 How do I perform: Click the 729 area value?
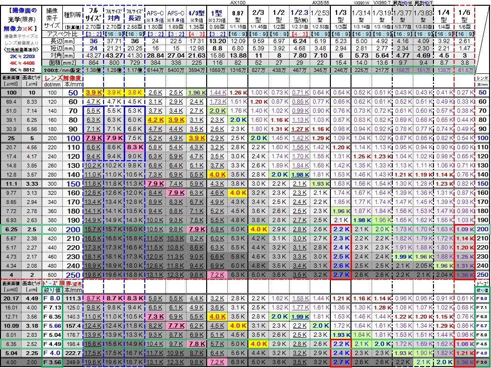pos(135,63)
